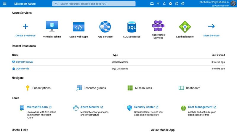Open the Virtual Machine service icon

pyautogui.click(x=52, y=26)
